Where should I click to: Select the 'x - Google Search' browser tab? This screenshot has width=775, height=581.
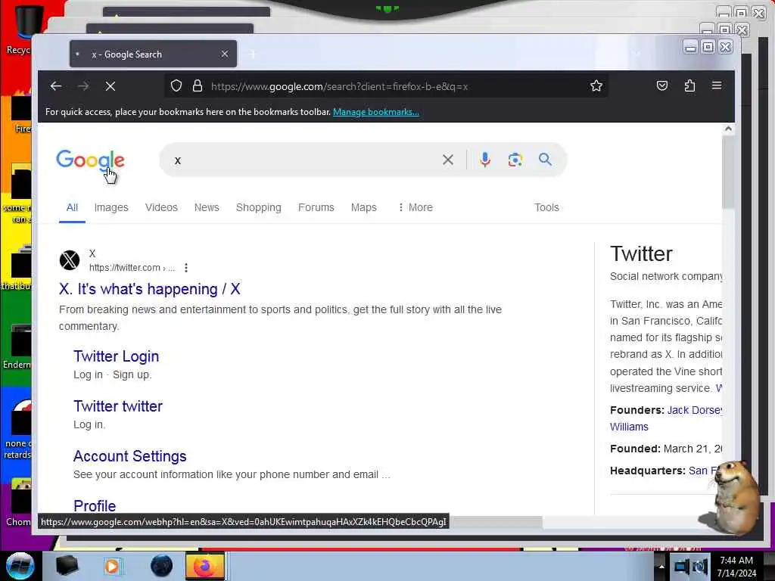point(153,54)
